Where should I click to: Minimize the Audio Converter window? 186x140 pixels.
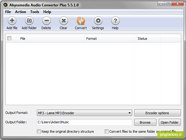161,4
